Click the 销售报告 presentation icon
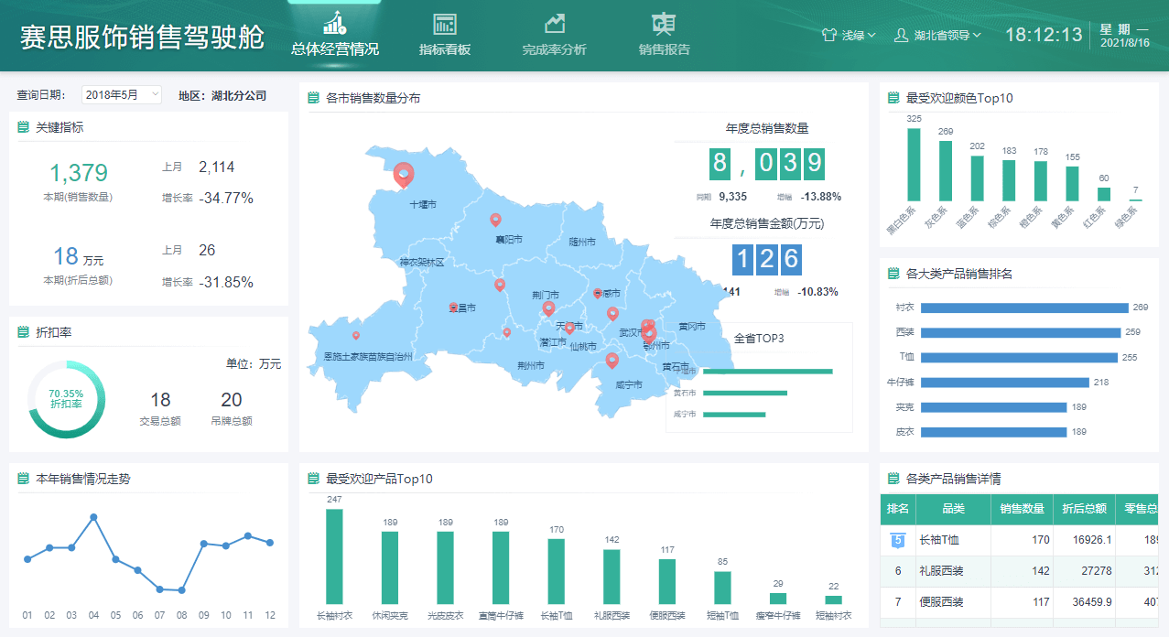Screen dimensions: 1169x637 (x=664, y=25)
